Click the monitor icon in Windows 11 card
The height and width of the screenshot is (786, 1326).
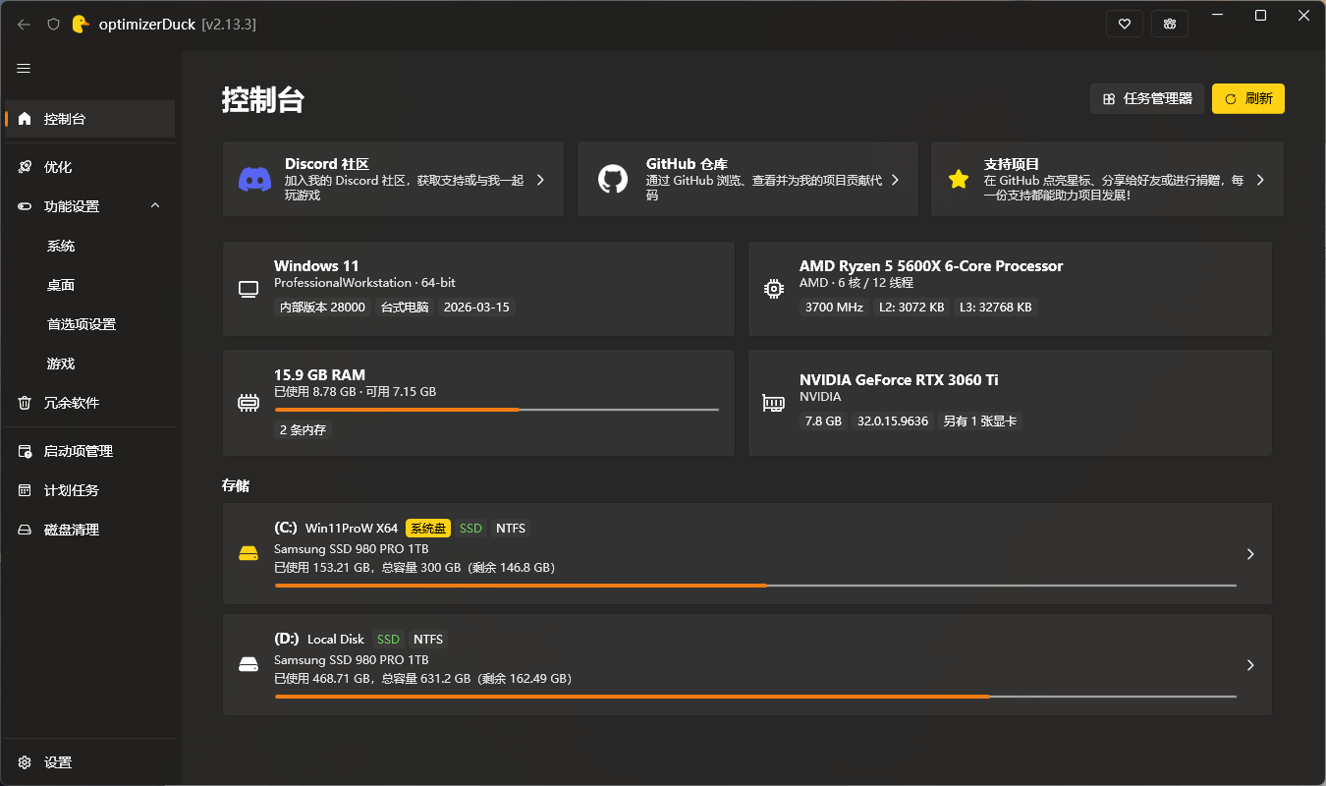(x=249, y=289)
